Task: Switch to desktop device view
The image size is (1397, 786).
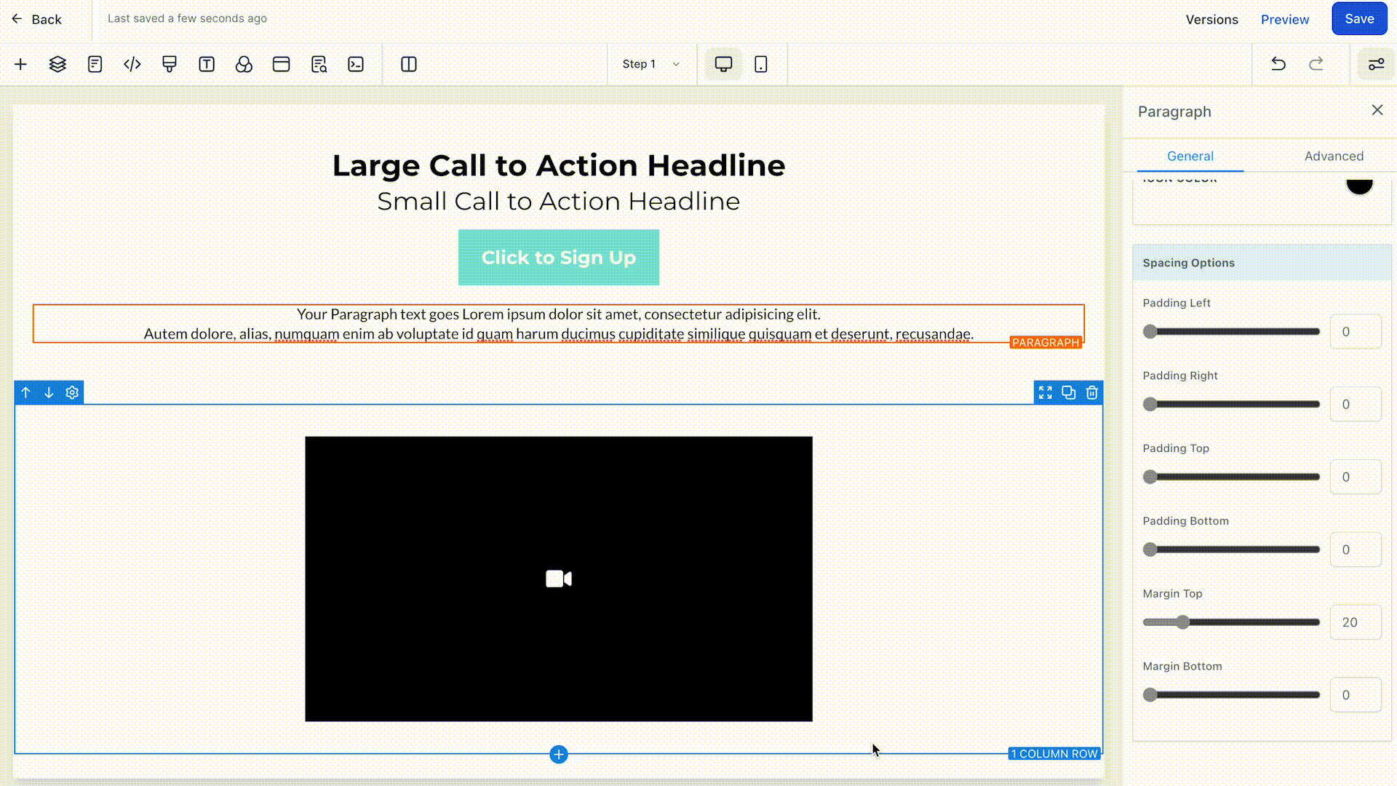Action: pos(723,64)
